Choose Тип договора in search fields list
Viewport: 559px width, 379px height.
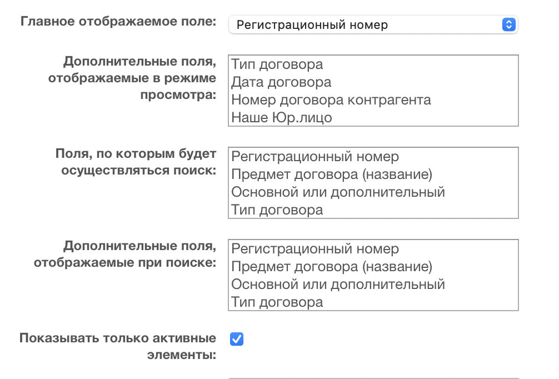click(x=277, y=210)
